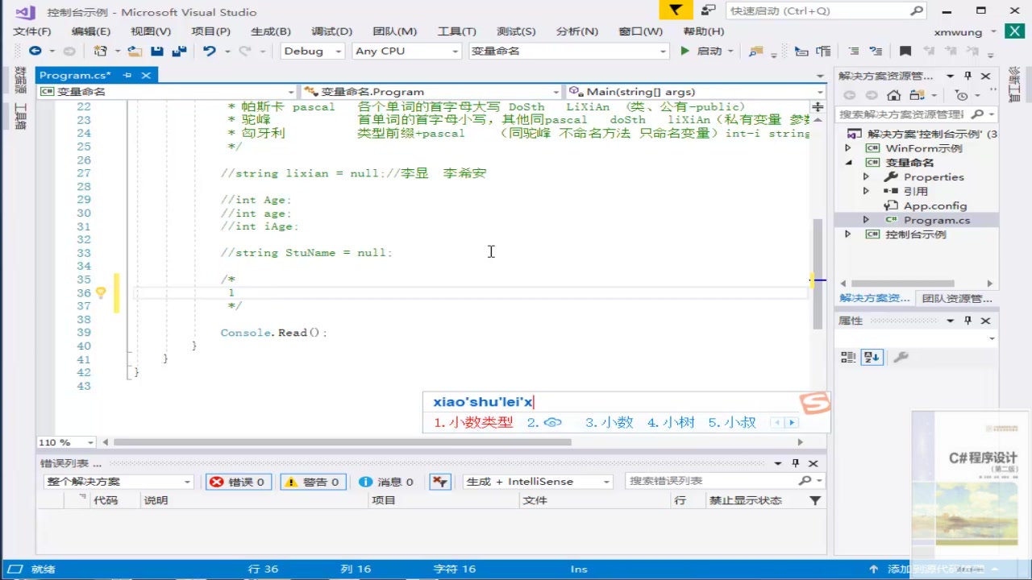The height and width of the screenshot is (580, 1032).
Task: Toggle the 消息 0 messages filter
Action: pos(386,482)
